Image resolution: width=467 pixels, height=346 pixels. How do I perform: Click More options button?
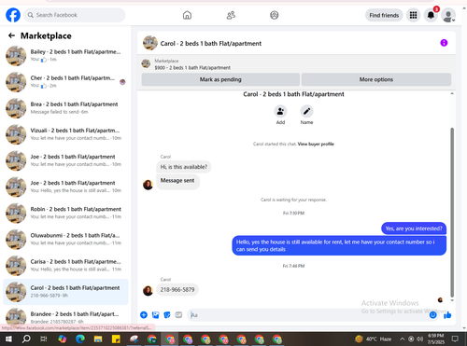[376, 79]
